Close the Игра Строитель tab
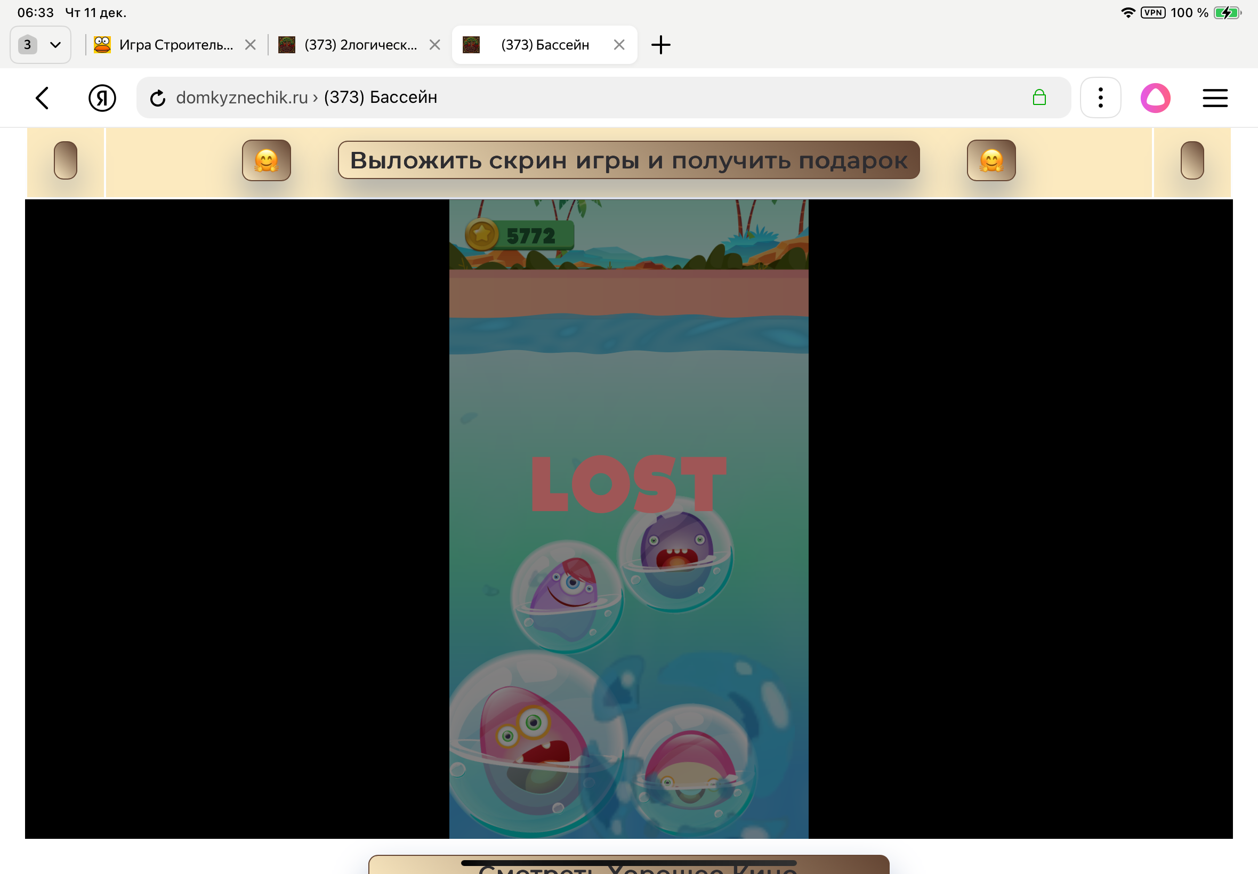This screenshot has width=1258, height=874. (251, 45)
